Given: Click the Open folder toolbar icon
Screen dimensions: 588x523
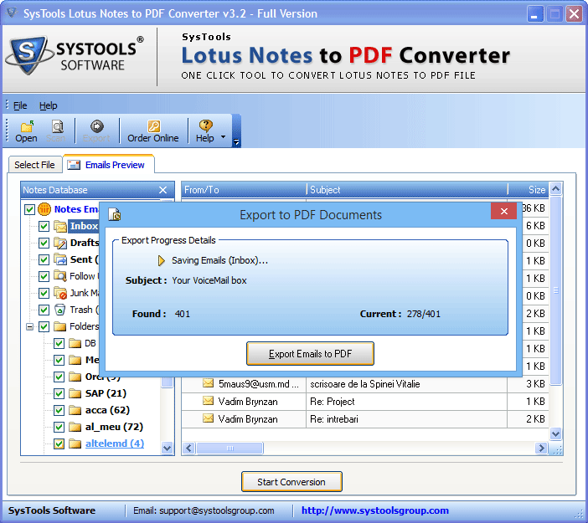Looking at the screenshot, I should pyautogui.click(x=27, y=126).
